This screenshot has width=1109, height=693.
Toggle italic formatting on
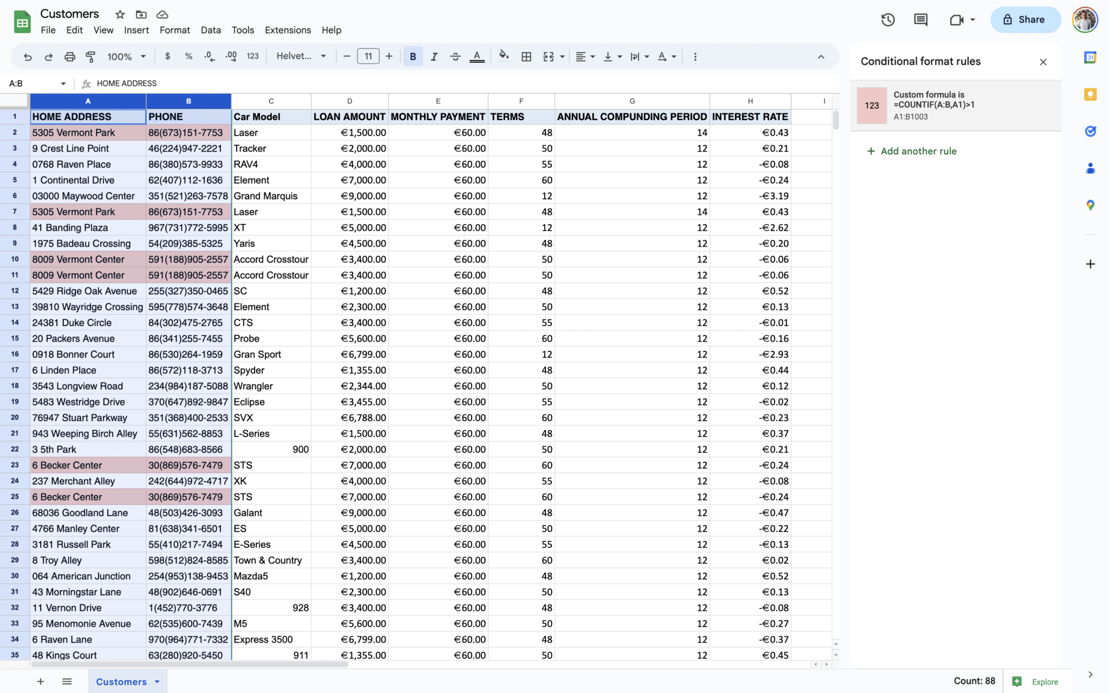434,56
